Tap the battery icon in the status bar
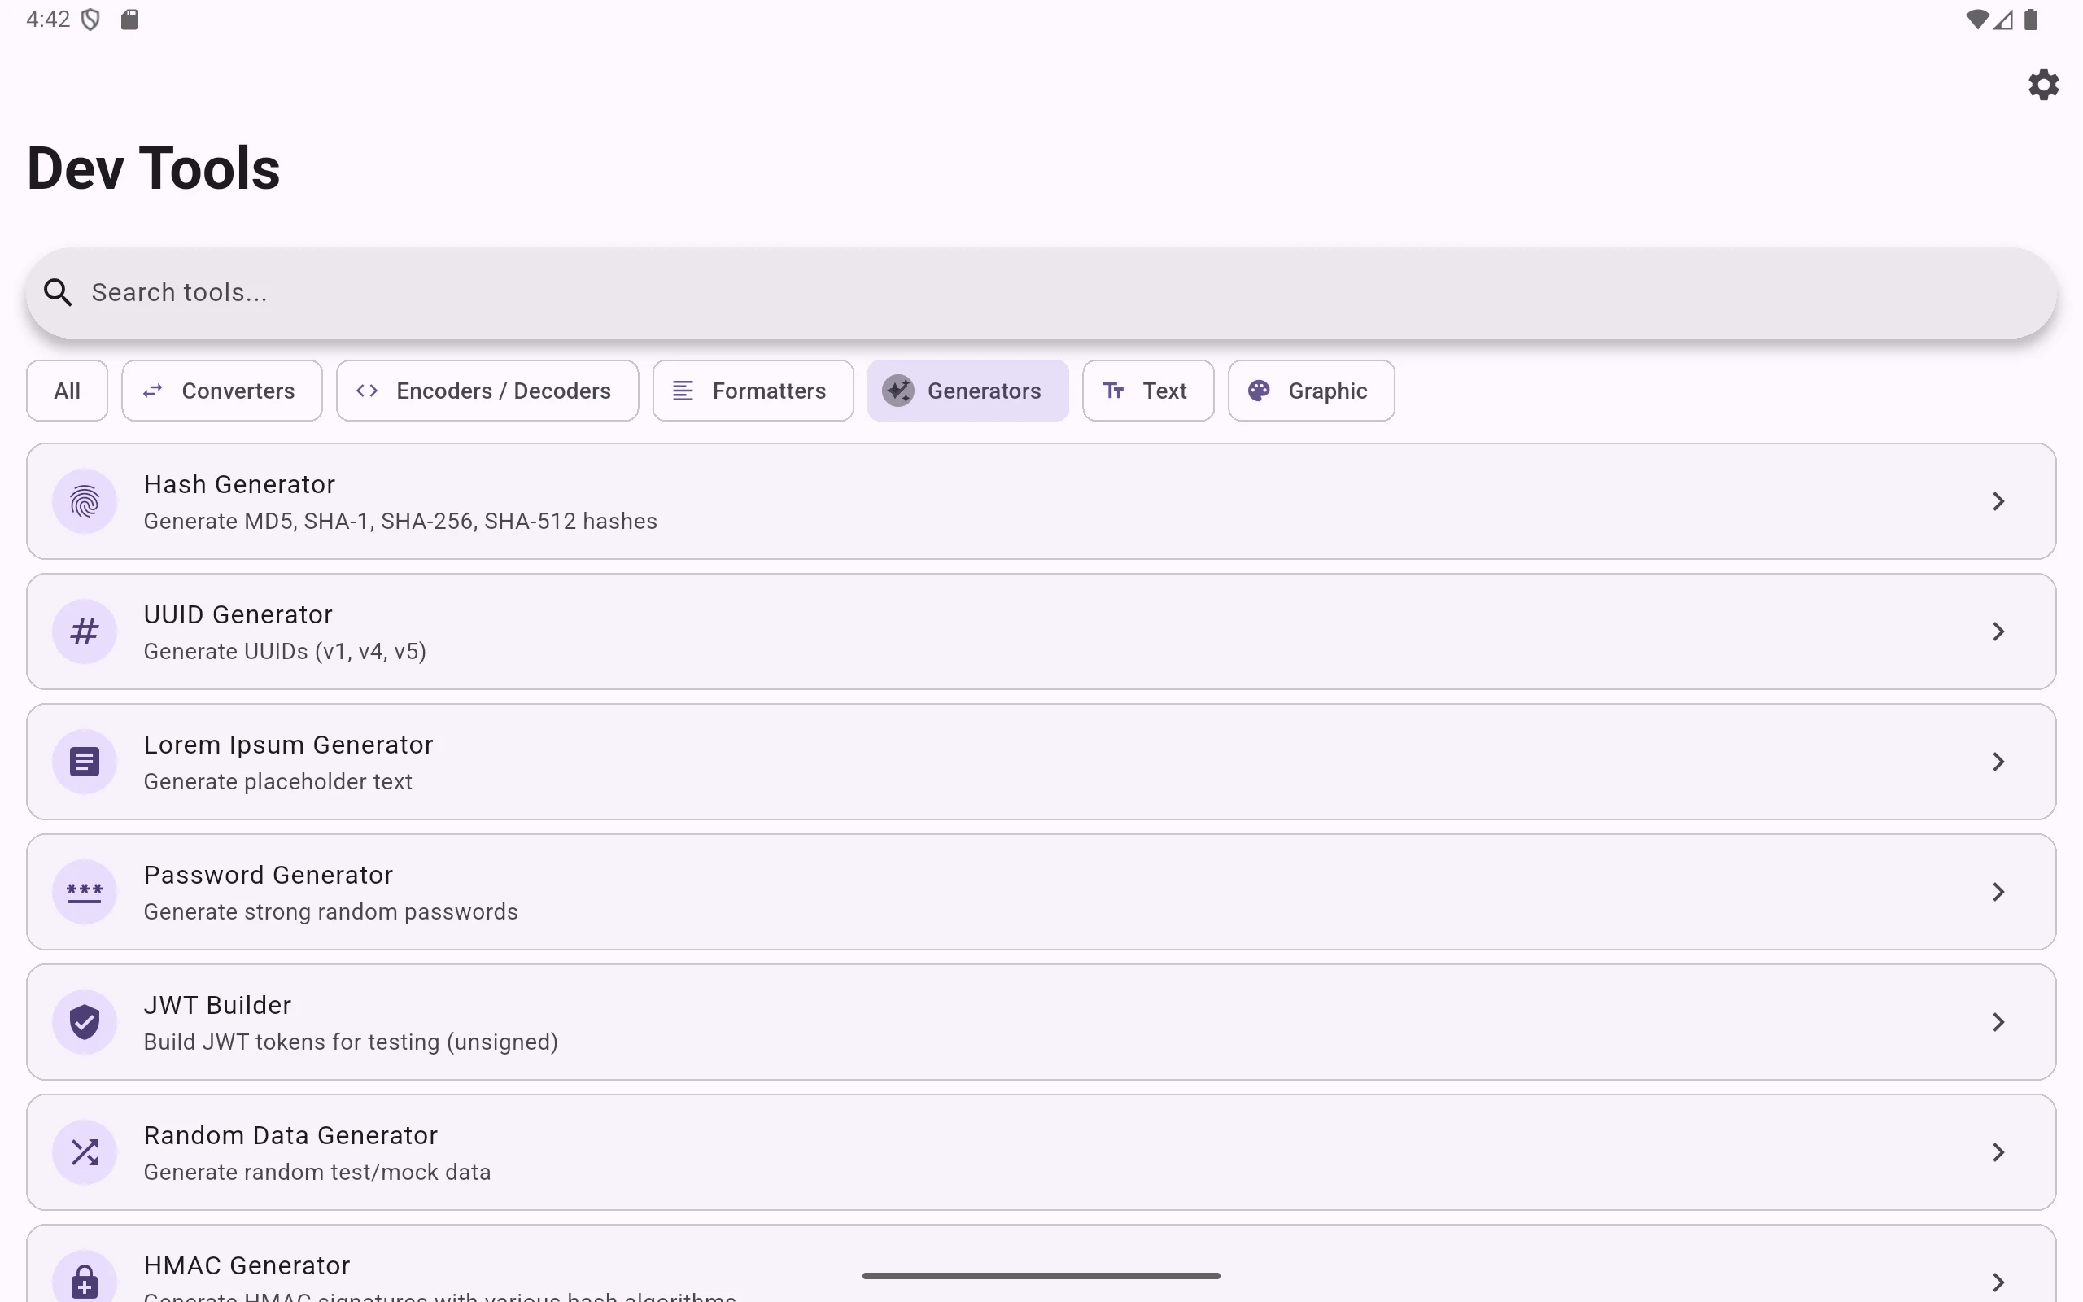 click(2032, 19)
